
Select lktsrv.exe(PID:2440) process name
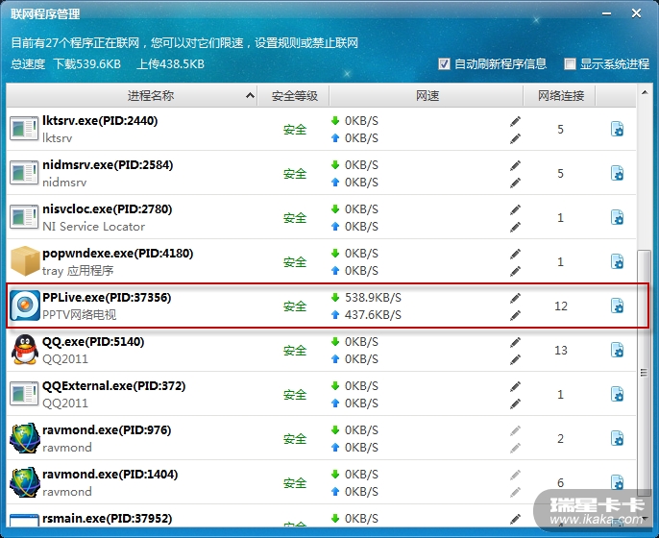100,121
